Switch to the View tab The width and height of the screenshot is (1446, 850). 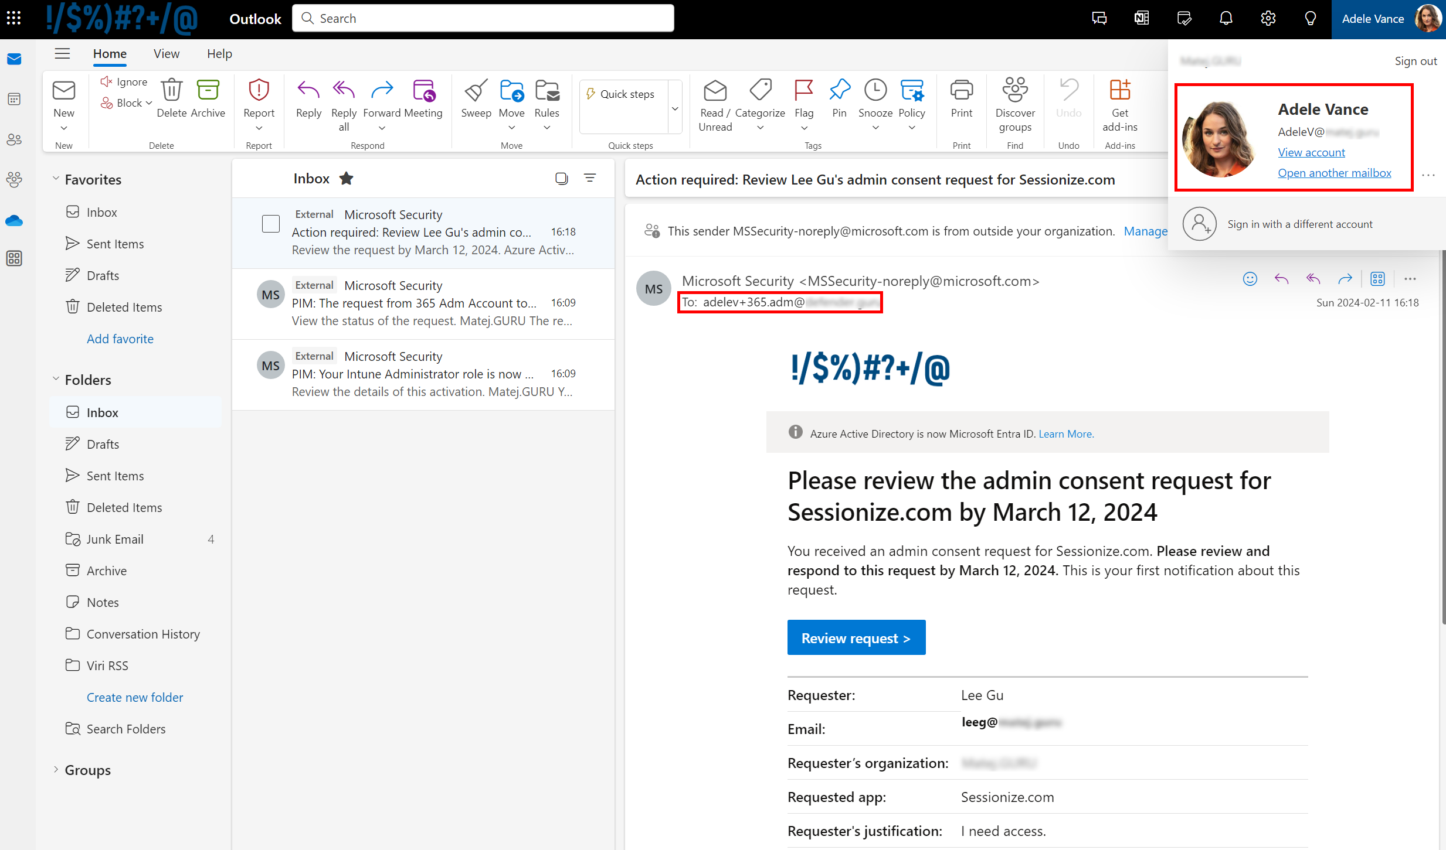click(166, 53)
